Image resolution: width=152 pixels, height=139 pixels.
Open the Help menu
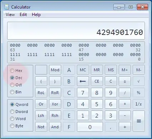tap(36, 15)
